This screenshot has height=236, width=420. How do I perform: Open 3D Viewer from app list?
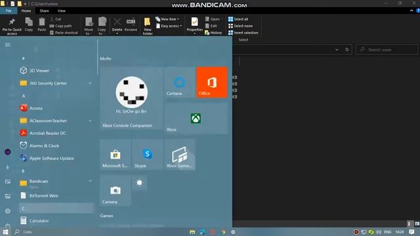pyautogui.click(x=56, y=70)
